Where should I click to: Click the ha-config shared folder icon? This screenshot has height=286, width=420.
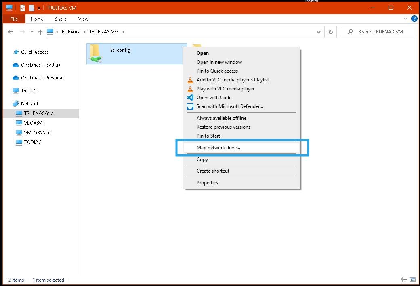(x=95, y=54)
